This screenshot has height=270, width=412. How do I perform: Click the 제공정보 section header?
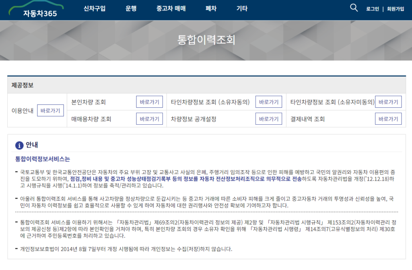click(x=23, y=85)
